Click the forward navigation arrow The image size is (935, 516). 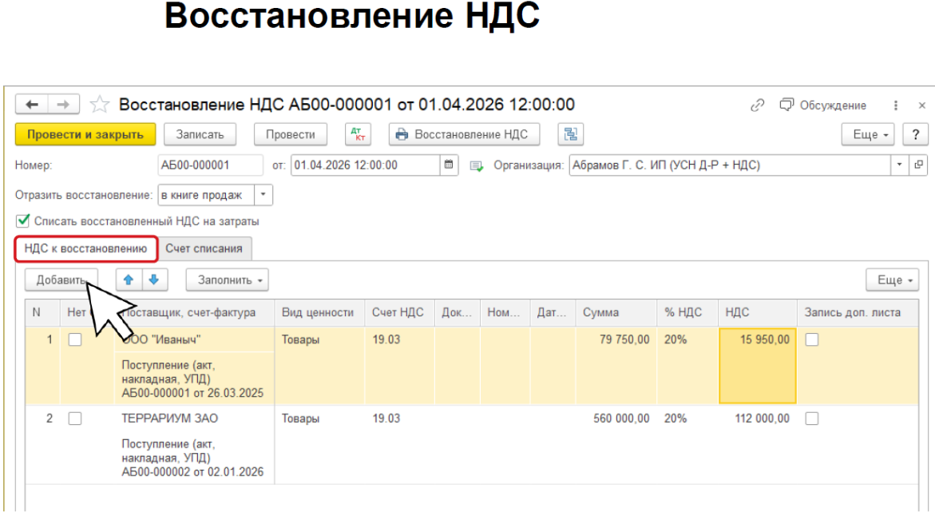coord(64,105)
